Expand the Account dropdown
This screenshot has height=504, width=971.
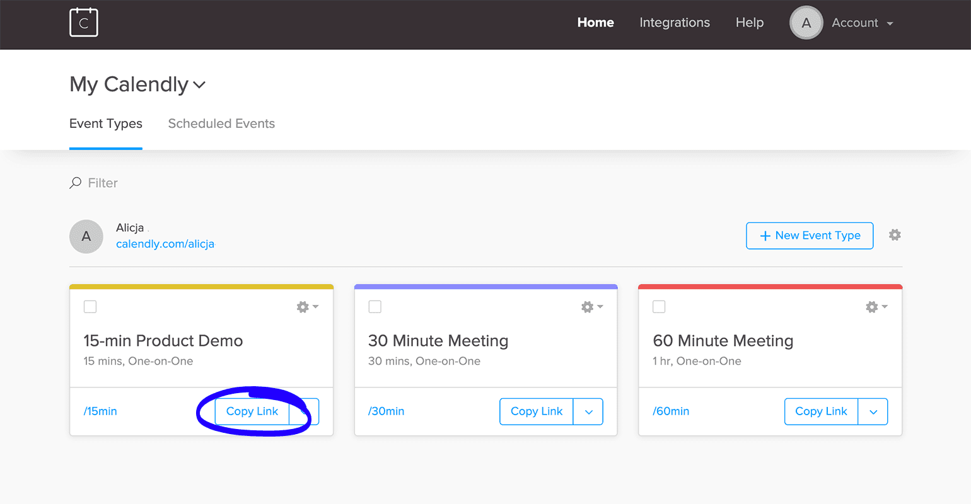pyautogui.click(x=863, y=23)
